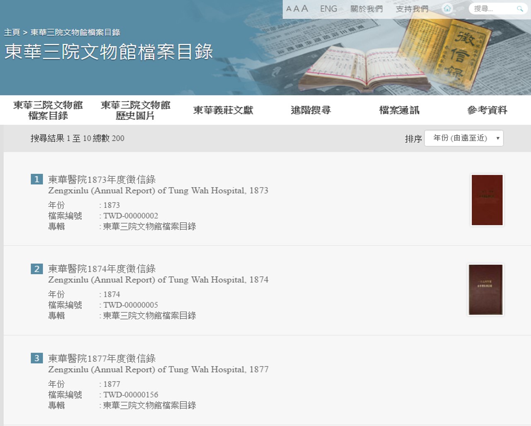Open 檔案通訊 nav tab
This screenshot has width=531, height=426.
[399, 110]
